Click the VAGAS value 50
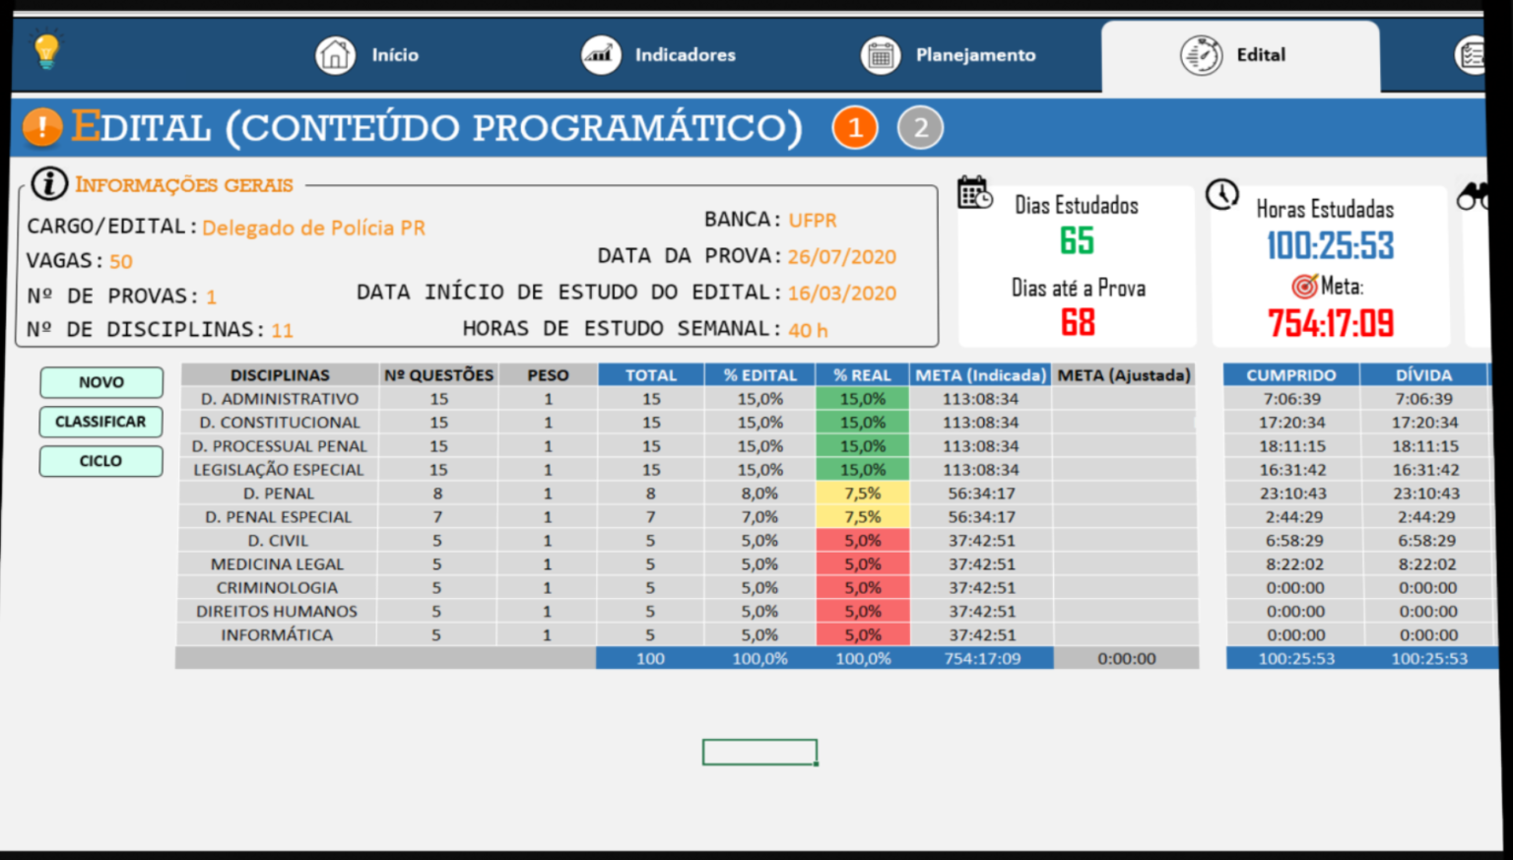This screenshot has height=860, width=1513. (121, 261)
